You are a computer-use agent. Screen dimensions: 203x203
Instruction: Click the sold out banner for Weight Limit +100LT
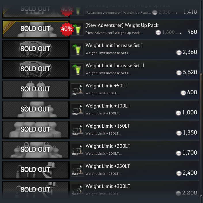point(35,109)
